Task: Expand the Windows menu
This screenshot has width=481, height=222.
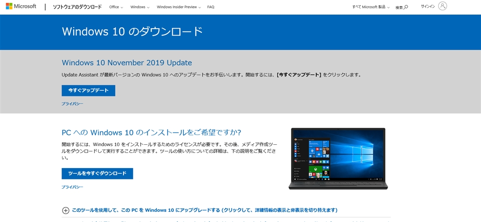Action: pyautogui.click(x=140, y=7)
